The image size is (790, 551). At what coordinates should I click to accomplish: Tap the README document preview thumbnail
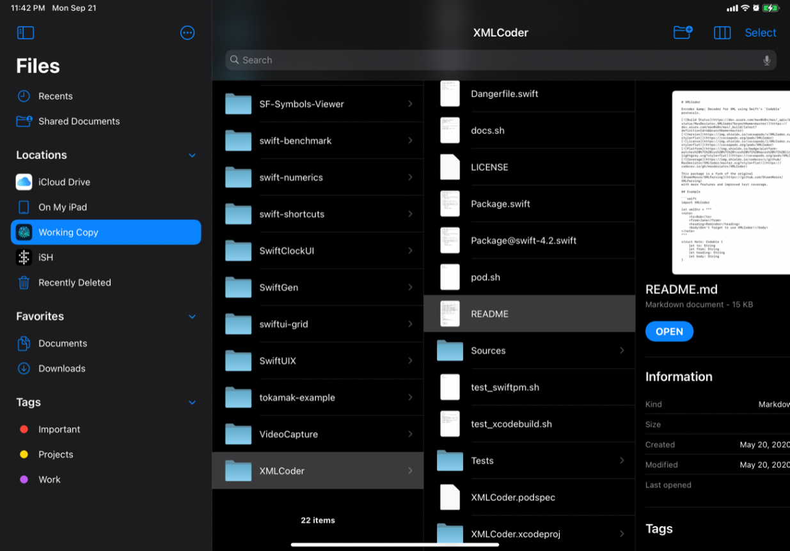pos(731,182)
